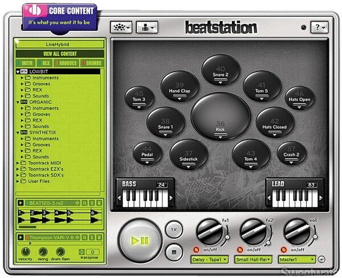
Task: Click the magnifier icon on BEAT120-3.rx2 row
Action: (84, 203)
